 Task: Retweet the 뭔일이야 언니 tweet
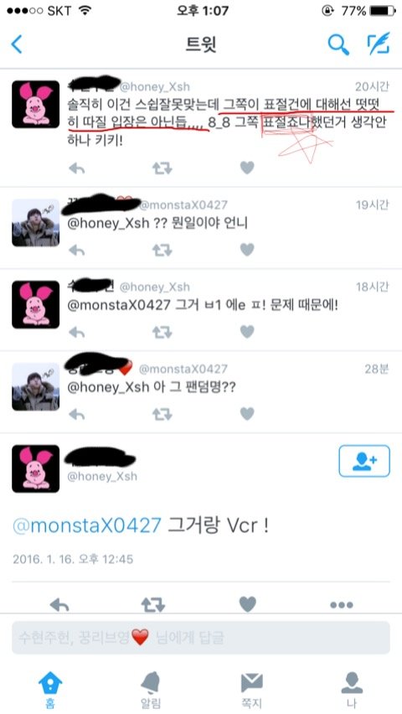[x=162, y=250]
